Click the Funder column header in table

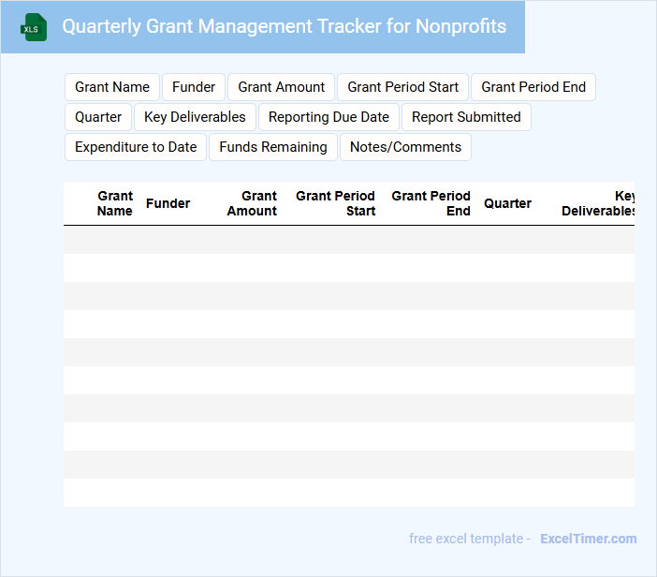click(x=168, y=203)
